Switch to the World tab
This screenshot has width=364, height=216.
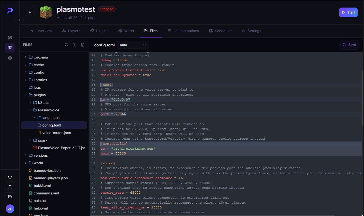(126, 31)
